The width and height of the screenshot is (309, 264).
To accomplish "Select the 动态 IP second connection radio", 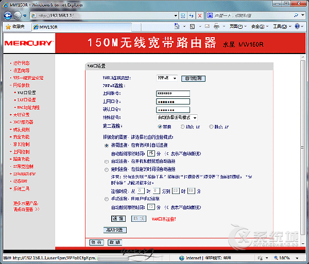I will point(183,127).
